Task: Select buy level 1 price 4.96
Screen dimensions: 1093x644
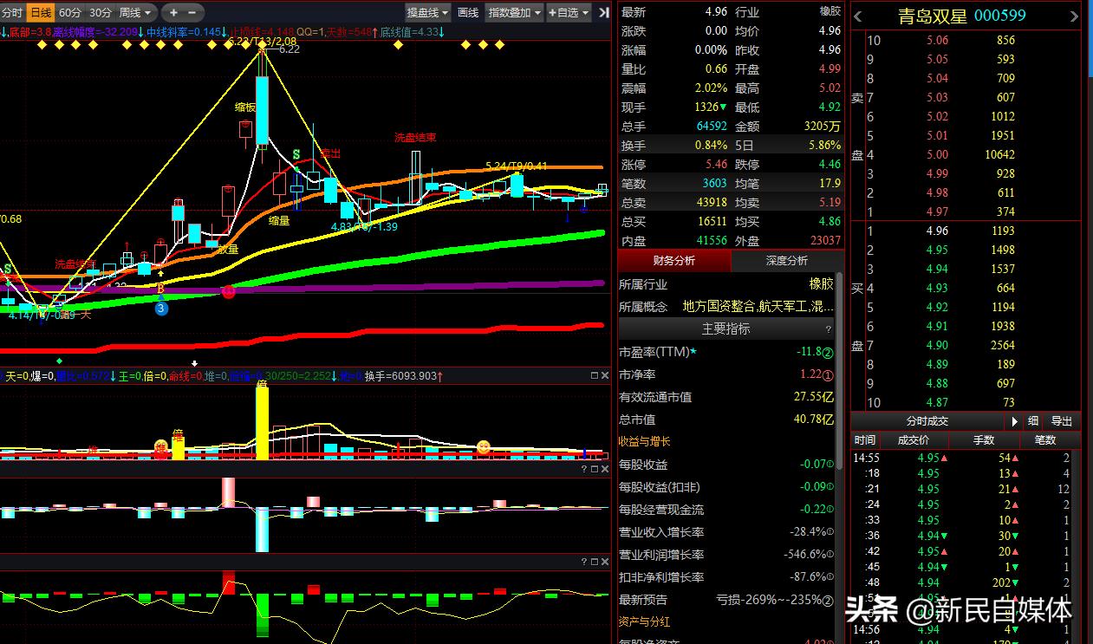Action: pos(937,231)
